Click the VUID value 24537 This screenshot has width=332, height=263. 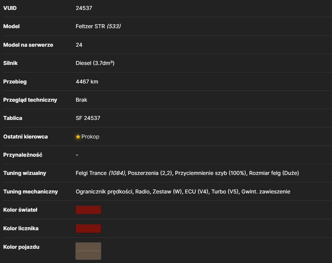point(84,8)
